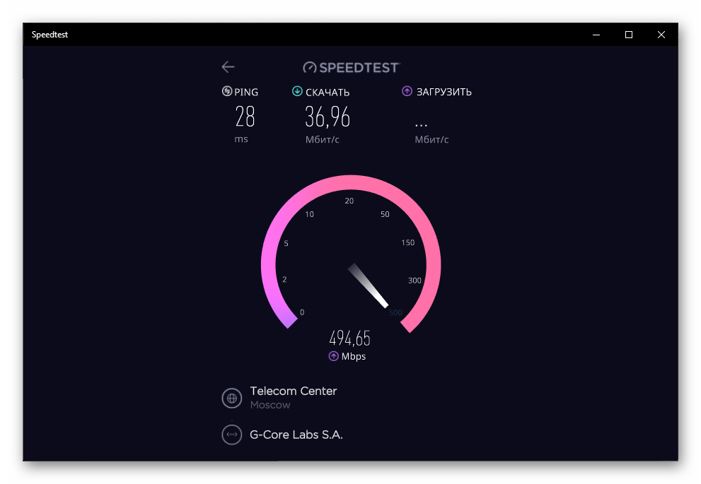This screenshot has height=484, width=701.
Task: Minimize the Speedtest window
Action: pos(596,35)
